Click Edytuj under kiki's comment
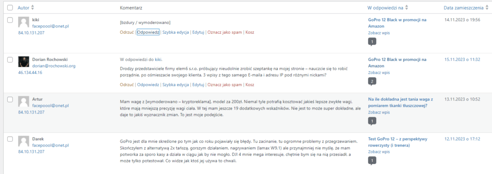This screenshot has width=492, height=174. [198, 32]
